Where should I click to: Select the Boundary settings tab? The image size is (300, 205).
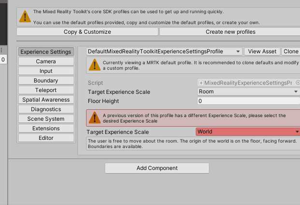coord(46,81)
